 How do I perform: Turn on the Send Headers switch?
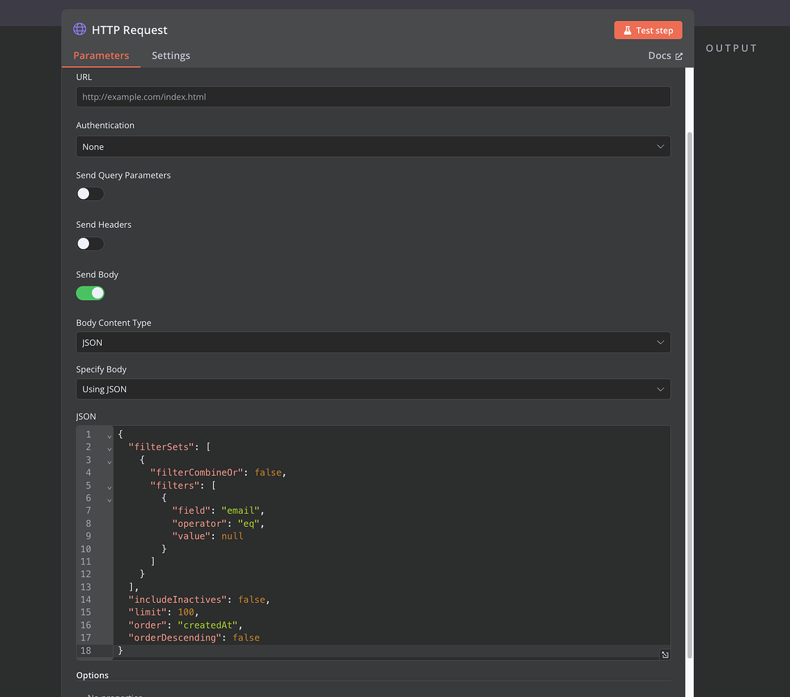pos(90,243)
